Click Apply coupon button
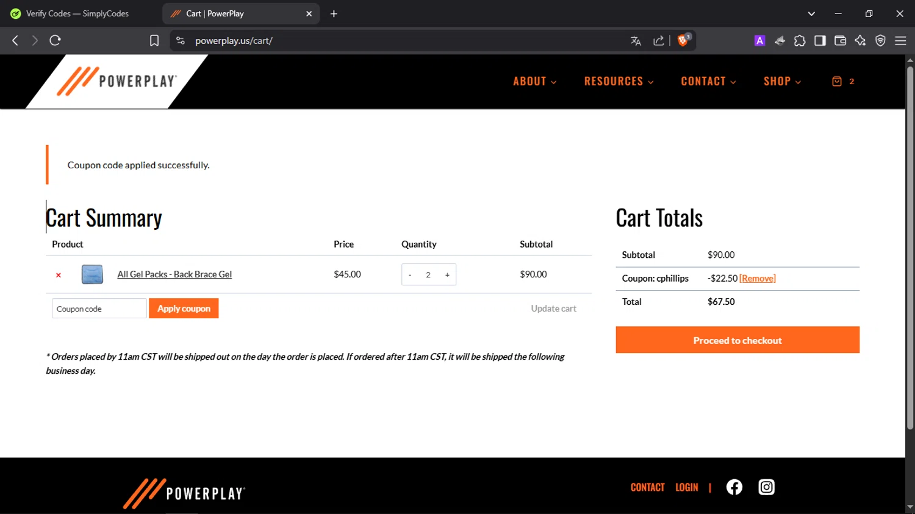 (x=184, y=309)
